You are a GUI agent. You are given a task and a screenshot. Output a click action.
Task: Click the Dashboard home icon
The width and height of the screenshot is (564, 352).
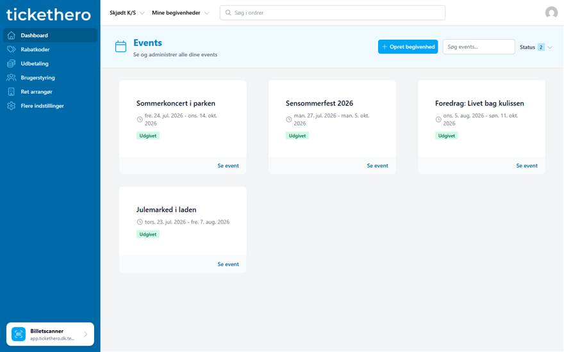click(11, 35)
